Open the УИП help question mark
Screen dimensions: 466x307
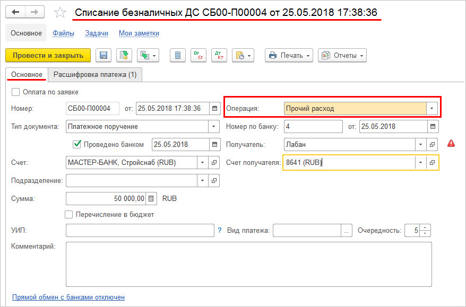pyautogui.click(x=220, y=231)
